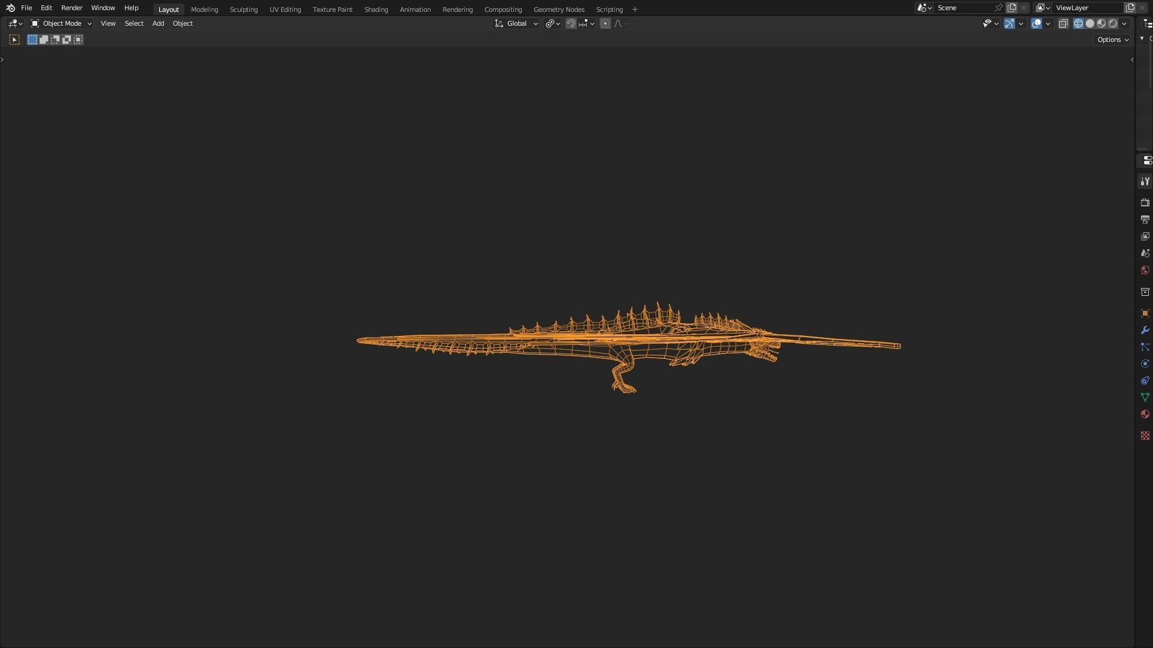
Task: Click the Select Box tool icon
Action: point(14,40)
